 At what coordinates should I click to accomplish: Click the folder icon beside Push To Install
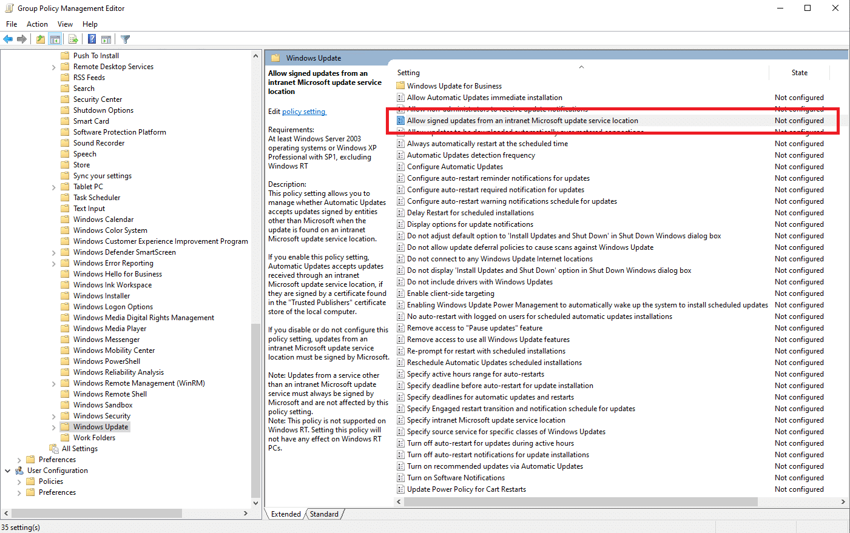tap(66, 56)
